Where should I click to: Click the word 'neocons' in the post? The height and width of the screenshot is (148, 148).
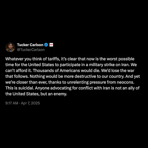click(125, 82)
